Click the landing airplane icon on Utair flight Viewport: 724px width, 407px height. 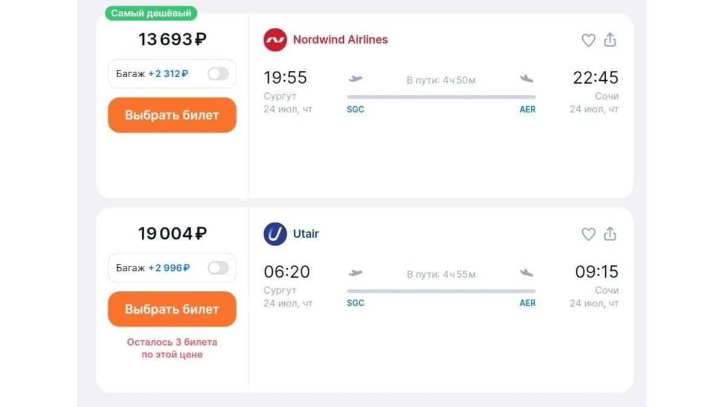tap(526, 273)
